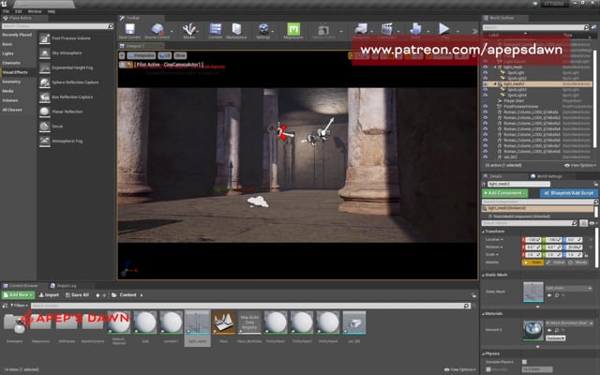Open the File menu
Viewport: 600px width, 375px height.
coord(7,11)
